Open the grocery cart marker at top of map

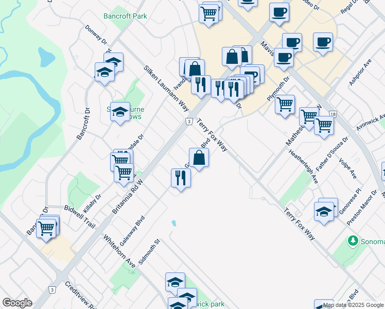point(208,14)
